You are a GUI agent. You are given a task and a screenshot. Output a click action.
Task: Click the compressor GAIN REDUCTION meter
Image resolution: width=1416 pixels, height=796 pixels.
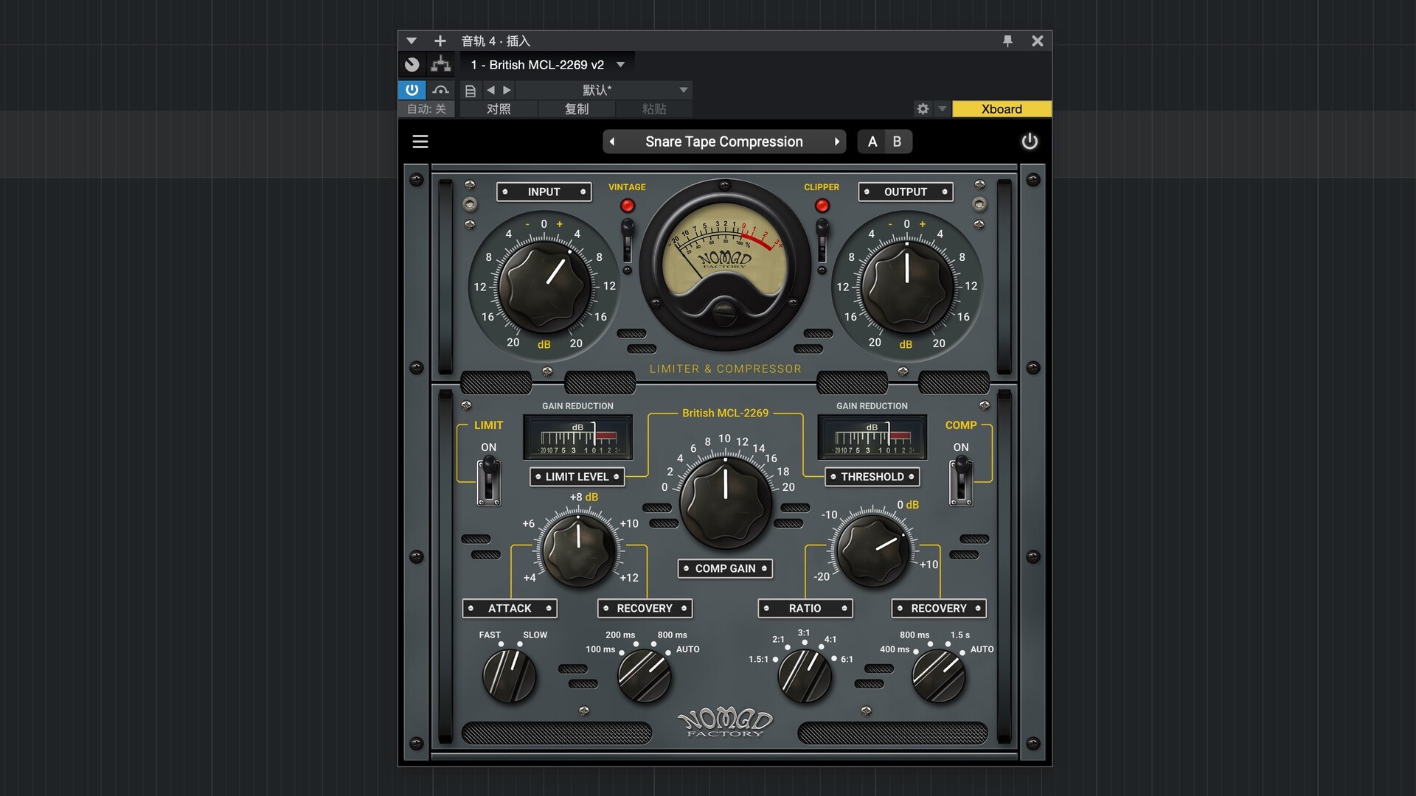(x=872, y=437)
